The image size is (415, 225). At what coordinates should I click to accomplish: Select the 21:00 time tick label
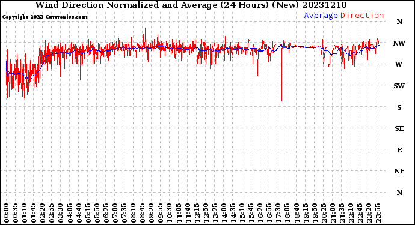pos(333,213)
